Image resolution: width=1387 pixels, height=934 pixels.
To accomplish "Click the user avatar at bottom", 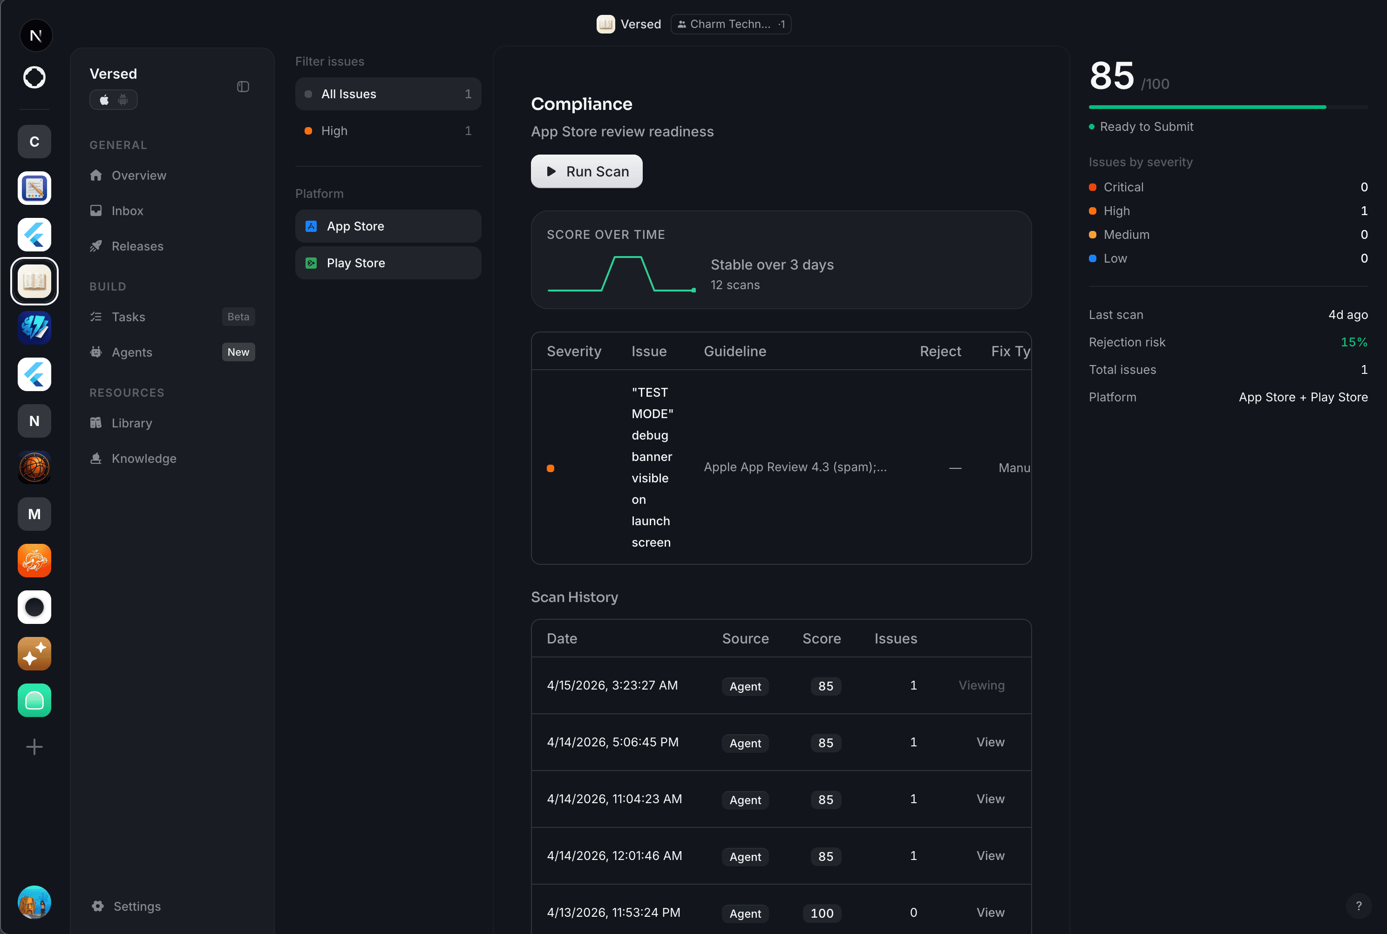I will [x=34, y=902].
